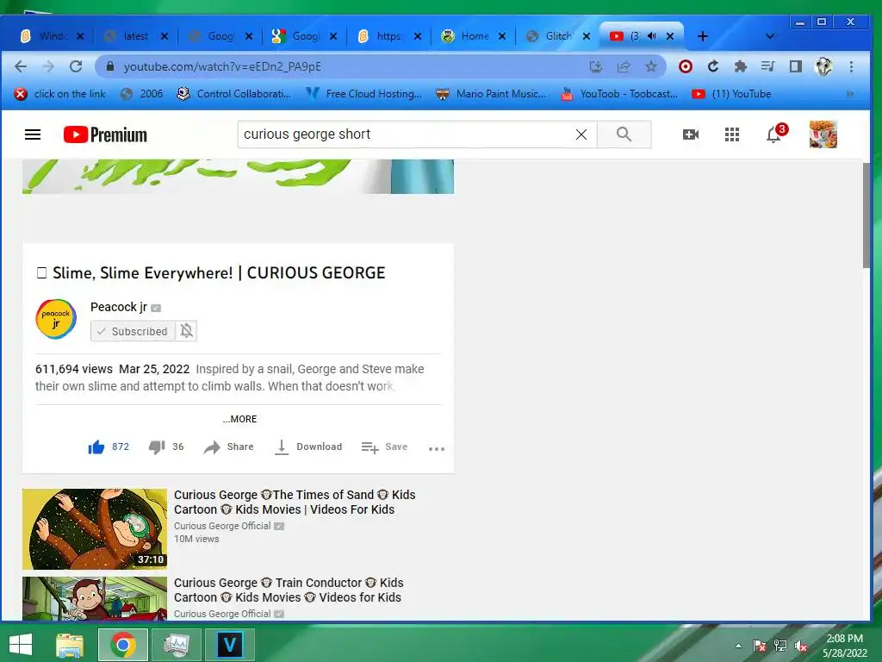The height and width of the screenshot is (662, 882).
Task: Click the share page icon in address bar
Action: (x=624, y=66)
